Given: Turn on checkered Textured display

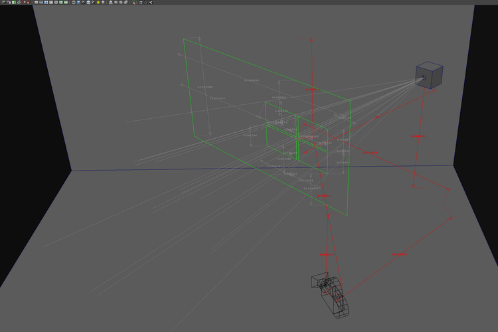Looking at the screenshot, I should pos(92,3).
